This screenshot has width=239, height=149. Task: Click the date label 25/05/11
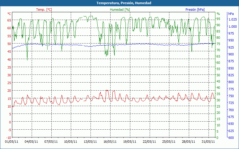[x=169, y=142]
